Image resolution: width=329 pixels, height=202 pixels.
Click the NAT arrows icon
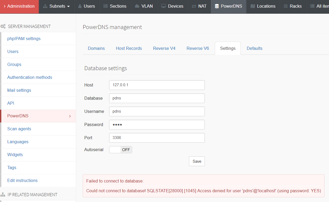point(194,6)
